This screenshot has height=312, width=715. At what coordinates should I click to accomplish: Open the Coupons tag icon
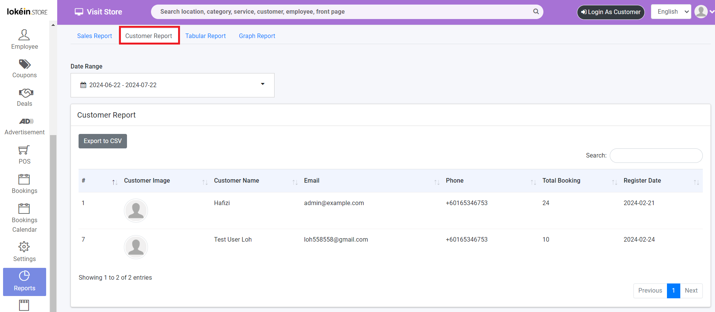(24, 64)
